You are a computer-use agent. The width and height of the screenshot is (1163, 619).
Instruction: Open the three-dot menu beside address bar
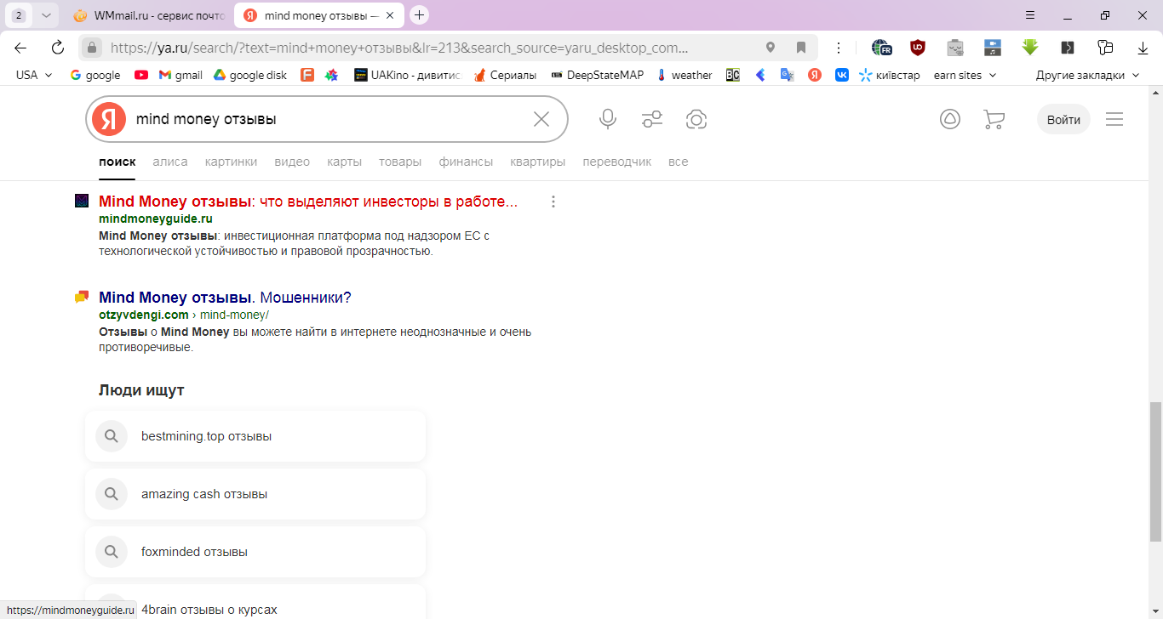click(x=839, y=48)
